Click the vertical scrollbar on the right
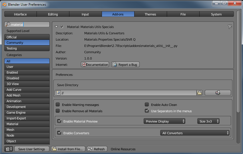Image resolution: width=243 pixels, height=154 pixels. click(238, 61)
